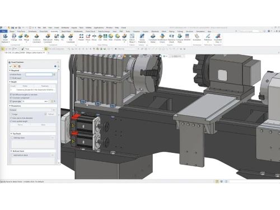Viewport: 280px width, 210px height.
Task: Open the Library Publisher tool
Action: (142, 38)
